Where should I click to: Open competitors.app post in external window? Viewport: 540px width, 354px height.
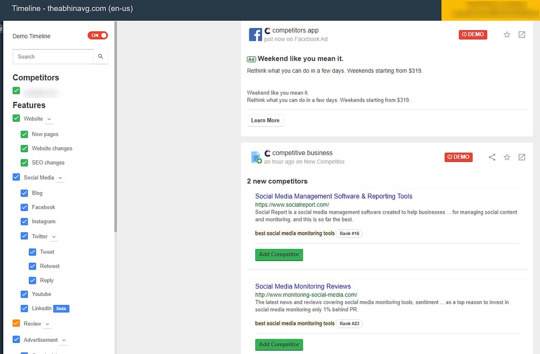pyautogui.click(x=522, y=35)
